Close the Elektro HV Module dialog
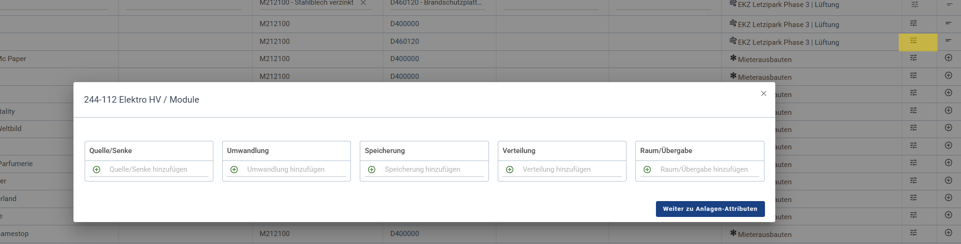The image size is (961, 244). (764, 94)
